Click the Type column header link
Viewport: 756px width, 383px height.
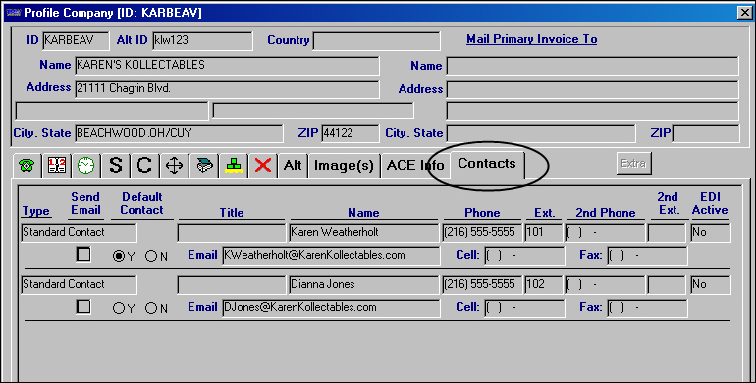click(x=35, y=211)
